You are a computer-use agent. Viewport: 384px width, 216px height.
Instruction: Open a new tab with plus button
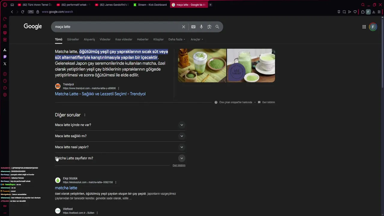click(210, 5)
